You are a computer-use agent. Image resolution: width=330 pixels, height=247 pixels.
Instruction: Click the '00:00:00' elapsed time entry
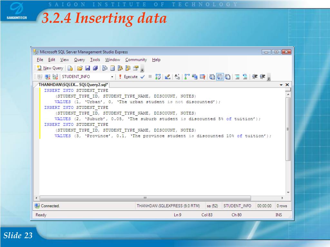[x=264, y=206]
